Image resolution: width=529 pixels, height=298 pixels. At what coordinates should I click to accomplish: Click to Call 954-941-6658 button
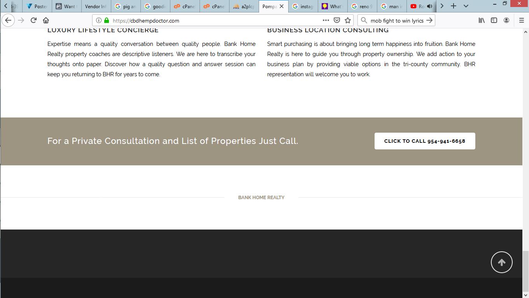tap(424, 141)
